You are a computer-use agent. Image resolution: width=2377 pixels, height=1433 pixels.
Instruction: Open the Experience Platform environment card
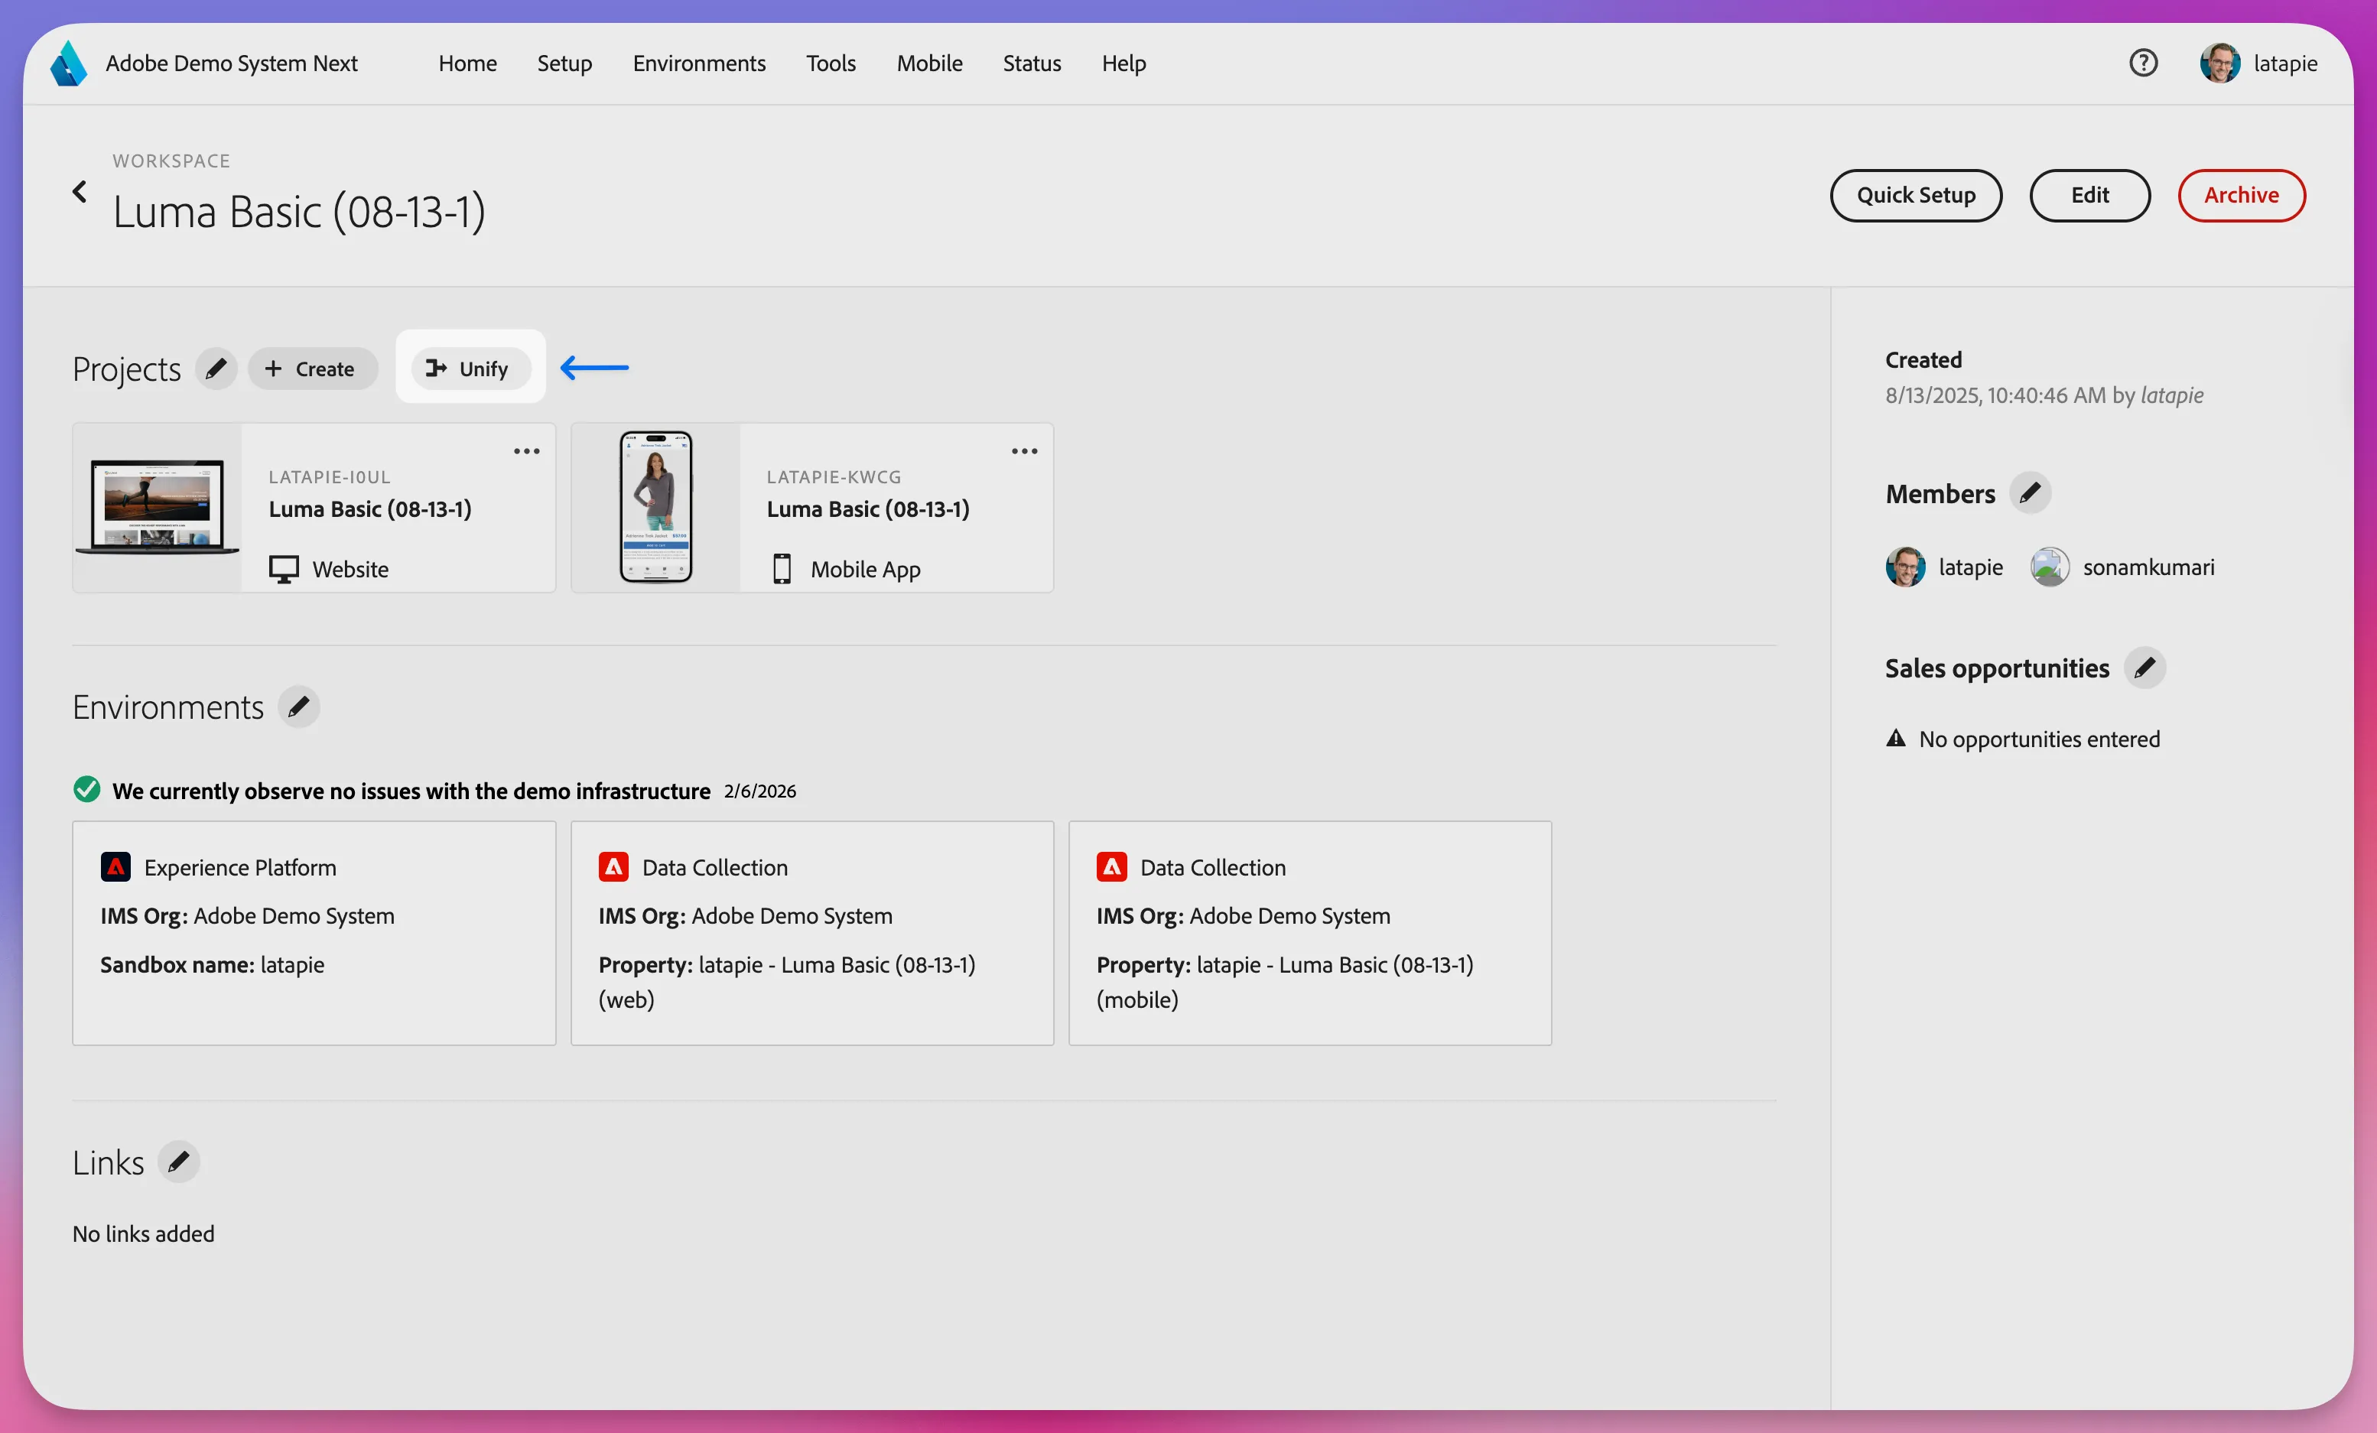pos(314,932)
